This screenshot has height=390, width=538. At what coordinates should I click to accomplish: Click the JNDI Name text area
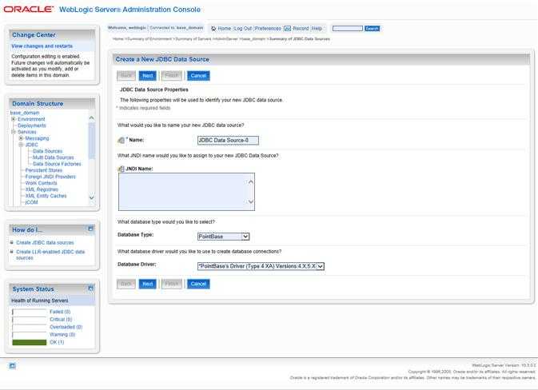click(x=186, y=192)
